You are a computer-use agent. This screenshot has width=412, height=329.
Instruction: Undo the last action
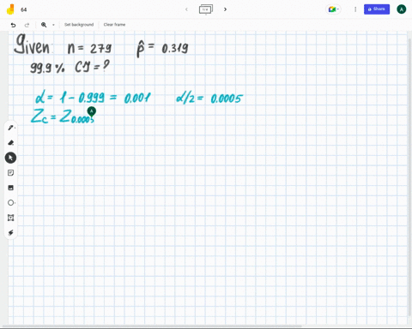point(13,25)
